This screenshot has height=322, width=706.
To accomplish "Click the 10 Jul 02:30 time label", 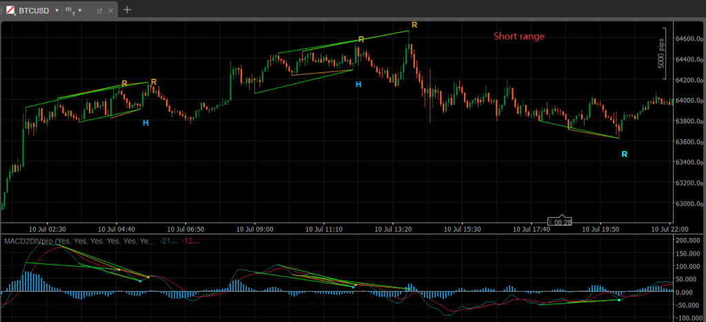I will 48,229.
